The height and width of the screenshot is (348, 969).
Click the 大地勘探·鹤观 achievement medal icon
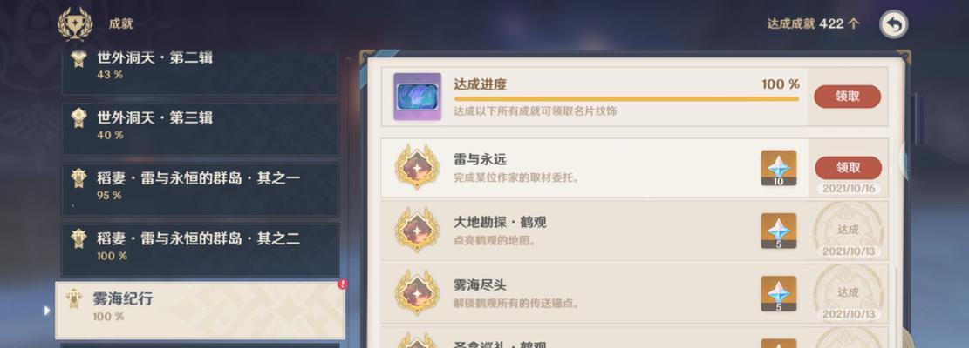(417, 230)
